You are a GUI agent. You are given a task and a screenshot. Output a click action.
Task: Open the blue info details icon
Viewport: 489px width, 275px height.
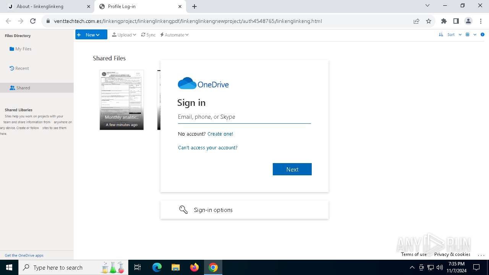click(x=483, y=35)
